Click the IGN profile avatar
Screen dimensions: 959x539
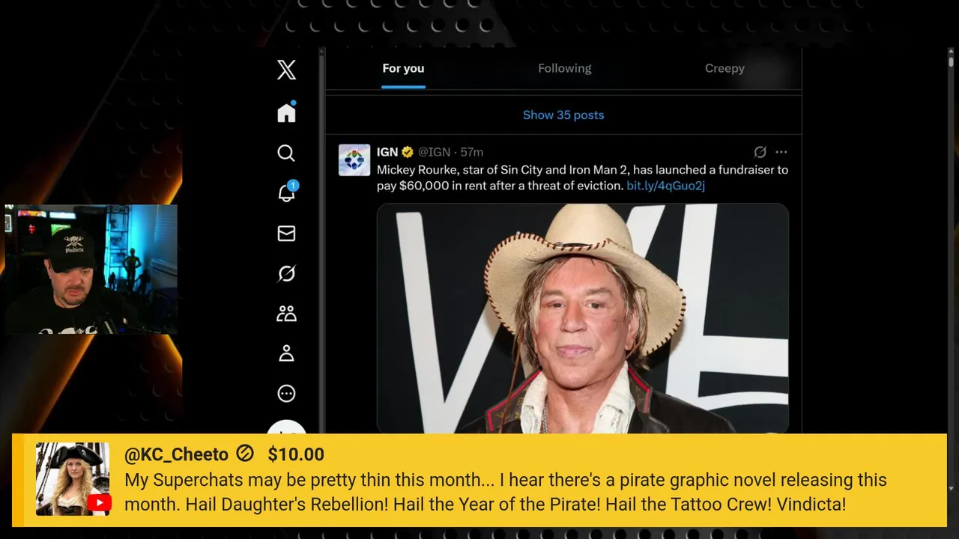(354, 160)
